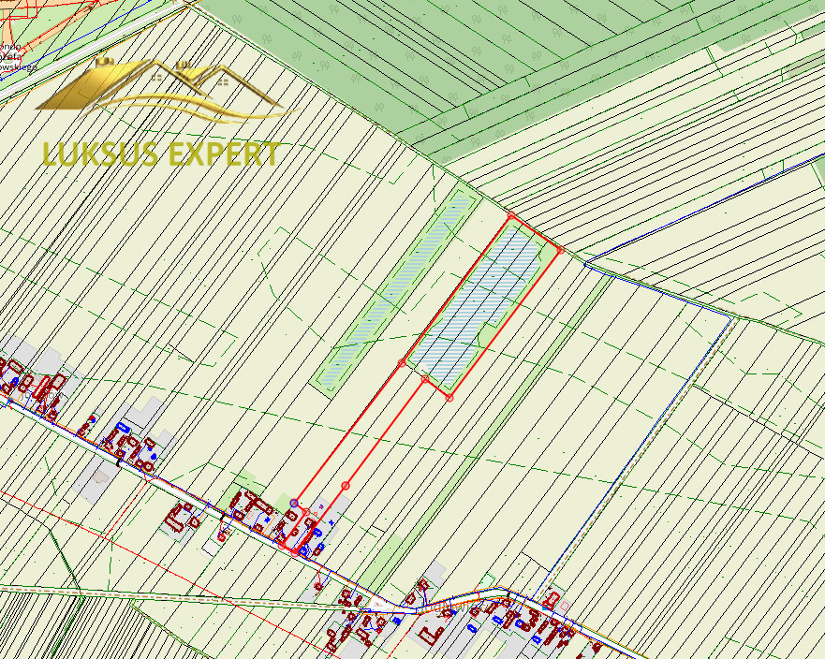The height and width of the screenshot is (659, 825).
Task: Select the northernmost red parcel vertex marker
Action: pos(511,215)
